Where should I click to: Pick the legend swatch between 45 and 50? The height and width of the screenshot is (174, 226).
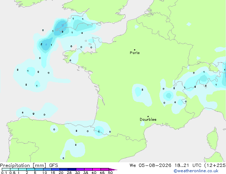105,169
